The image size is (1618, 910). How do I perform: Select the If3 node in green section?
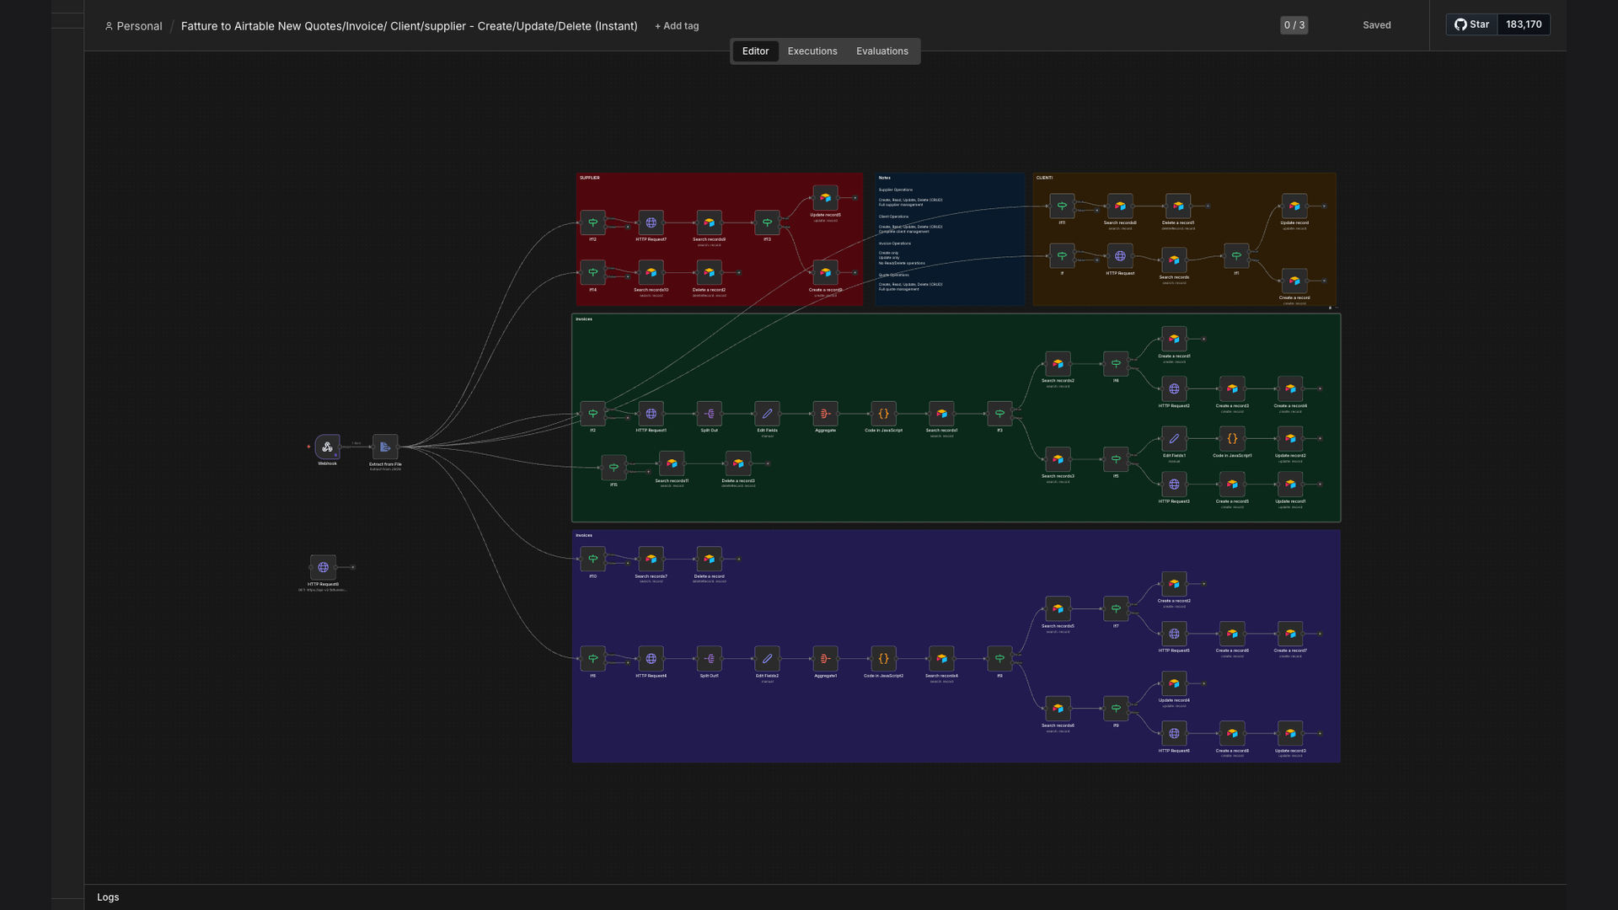click(999, 414)
